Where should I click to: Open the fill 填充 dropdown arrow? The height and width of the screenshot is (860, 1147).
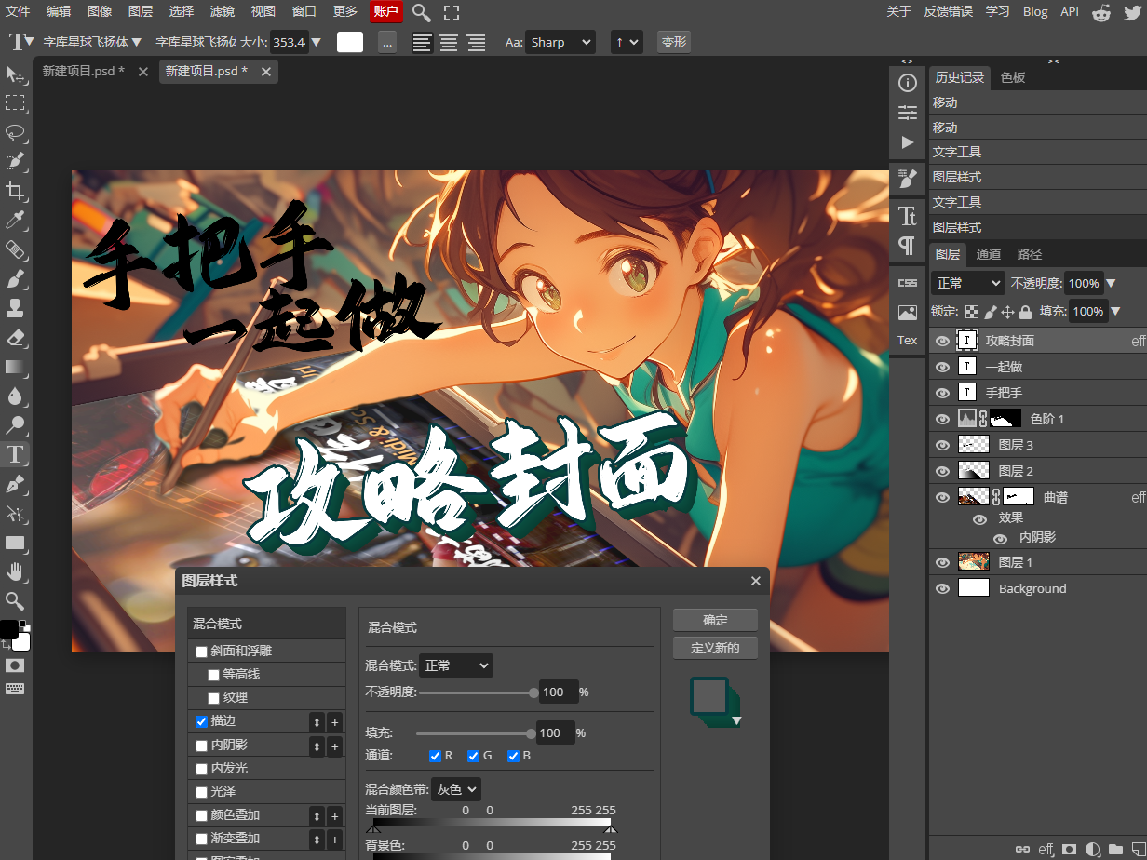[1115, 312]
